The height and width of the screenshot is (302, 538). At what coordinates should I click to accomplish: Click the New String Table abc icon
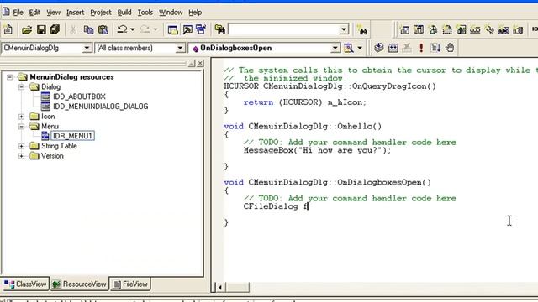pos(504,30)
